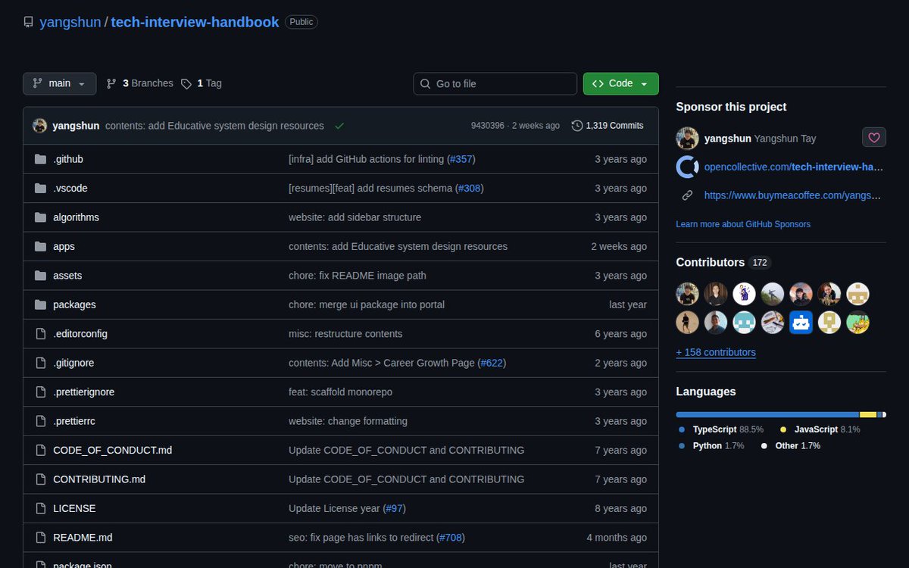
Task: Click the Public visibility badge
Action: [x=301, y=22]
